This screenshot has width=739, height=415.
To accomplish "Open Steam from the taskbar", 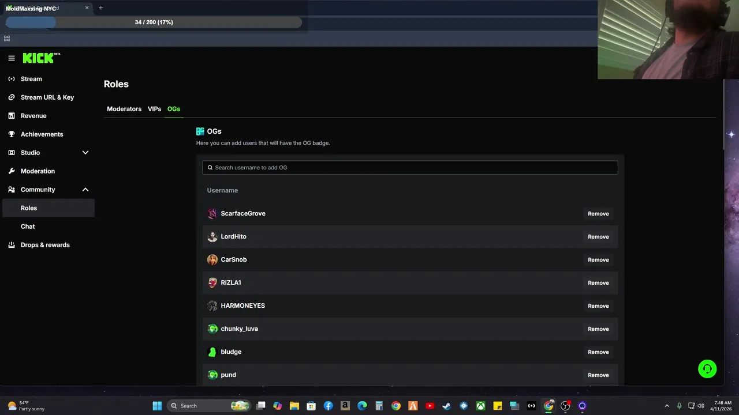I will 446,406.
